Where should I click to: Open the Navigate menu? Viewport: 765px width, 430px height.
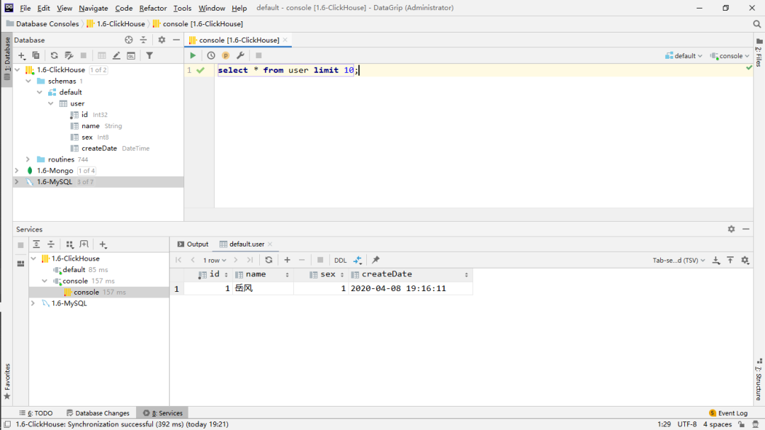pyautogui.click(x=93, y=8)
